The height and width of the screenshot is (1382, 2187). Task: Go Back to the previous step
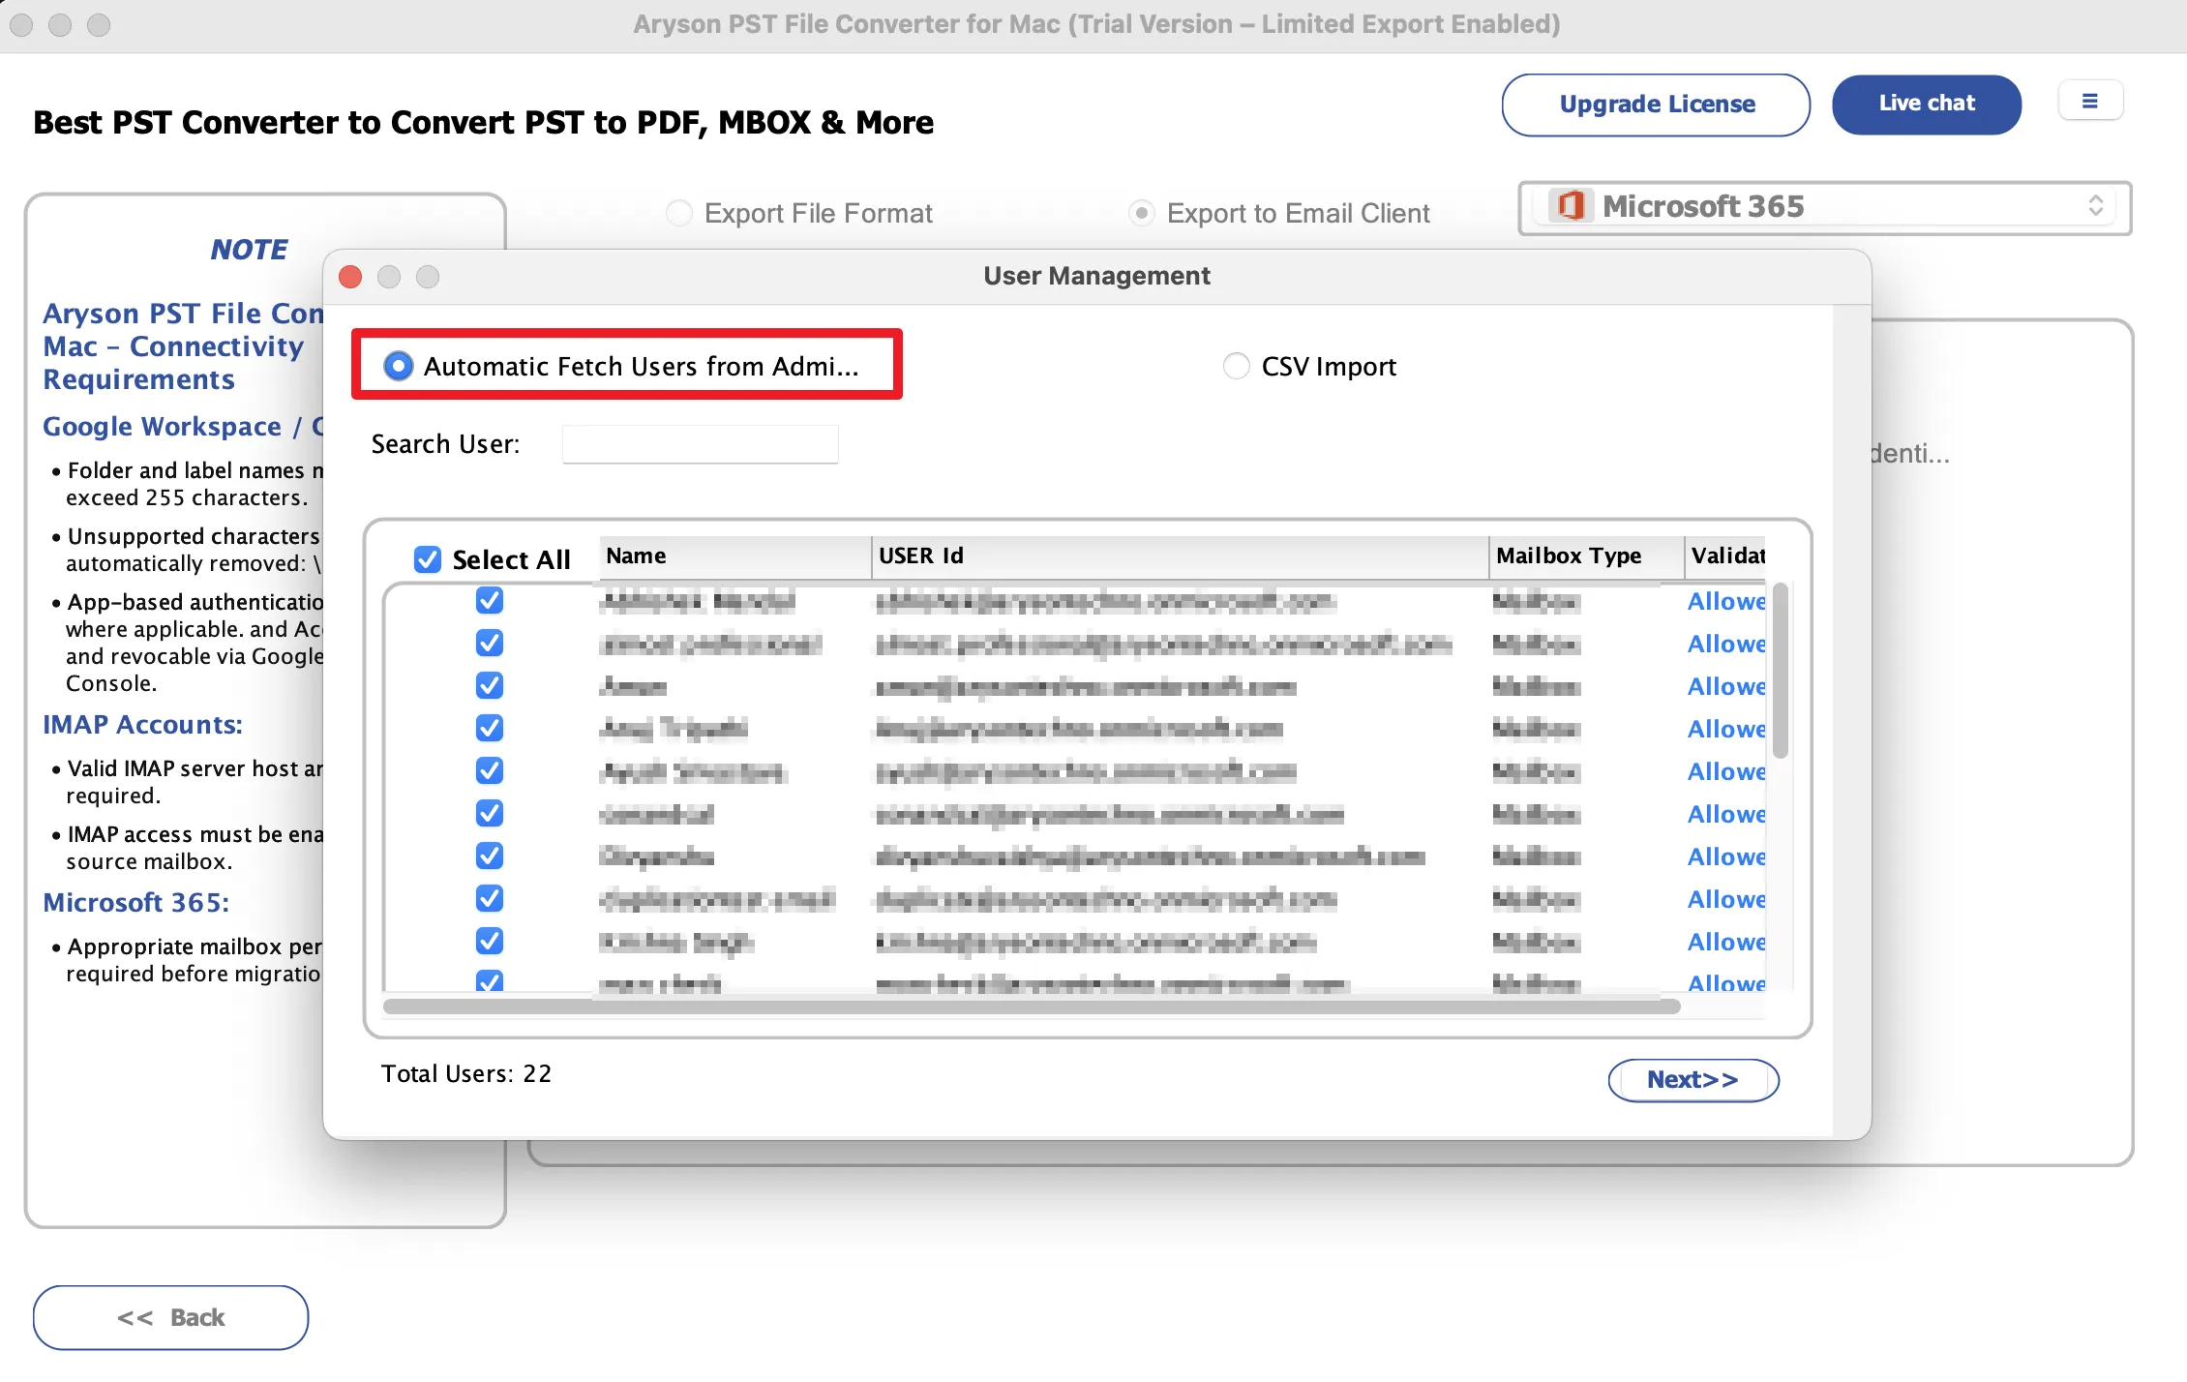pyautogui.click(x=170, y=1317)
